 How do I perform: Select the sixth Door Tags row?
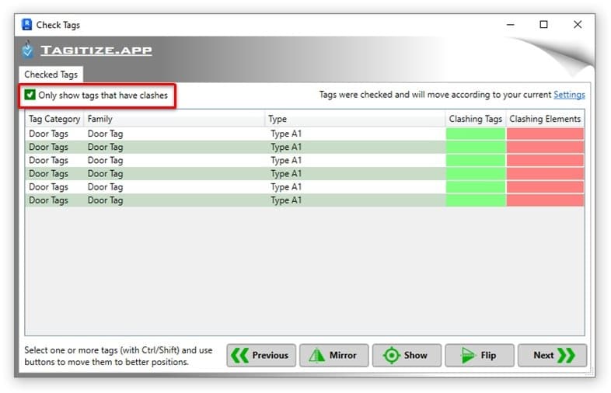(305, 200)
